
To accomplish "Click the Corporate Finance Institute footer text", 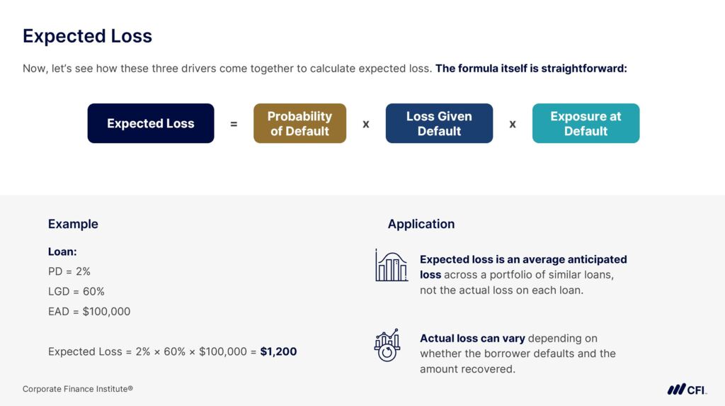I will 78,389.
